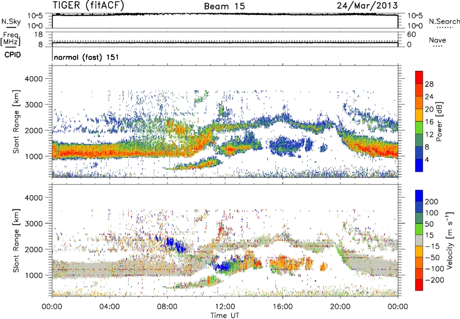Click the 04:00 time axis label
Image resolution: width=460 pixels, height=319 pixels.
point(109,307)
